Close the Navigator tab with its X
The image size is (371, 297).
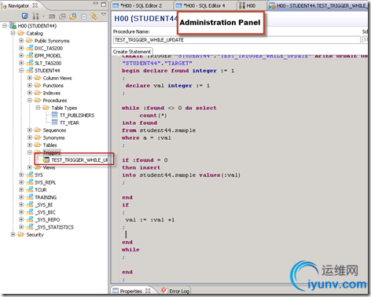pos(35,5)
